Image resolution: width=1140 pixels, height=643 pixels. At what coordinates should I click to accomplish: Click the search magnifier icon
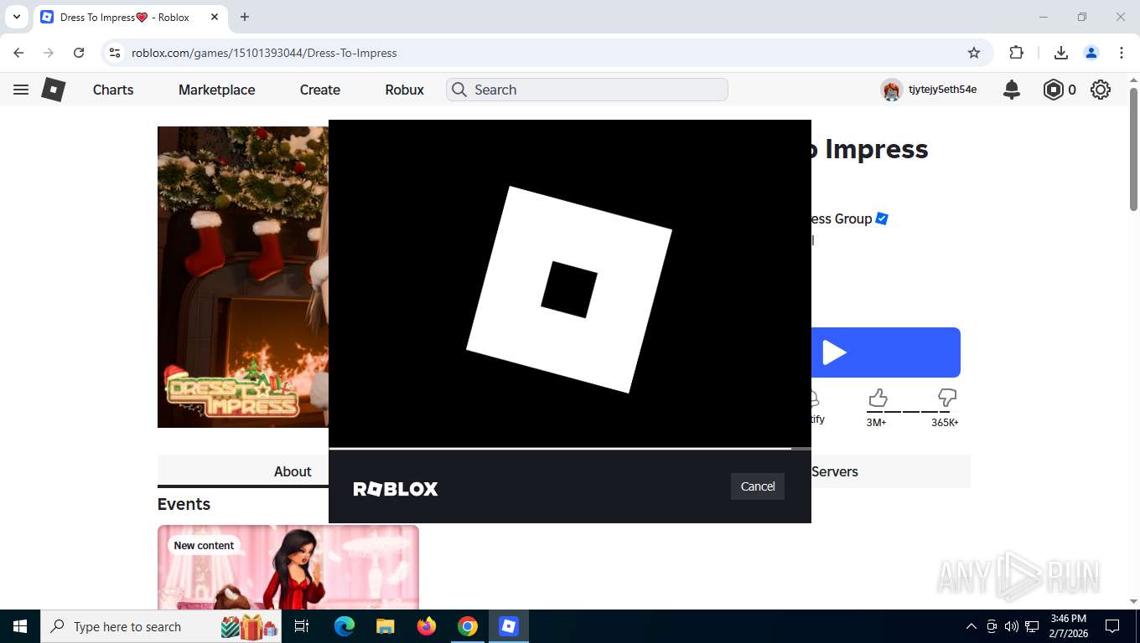pyautogui.click(x=459, y=90)
